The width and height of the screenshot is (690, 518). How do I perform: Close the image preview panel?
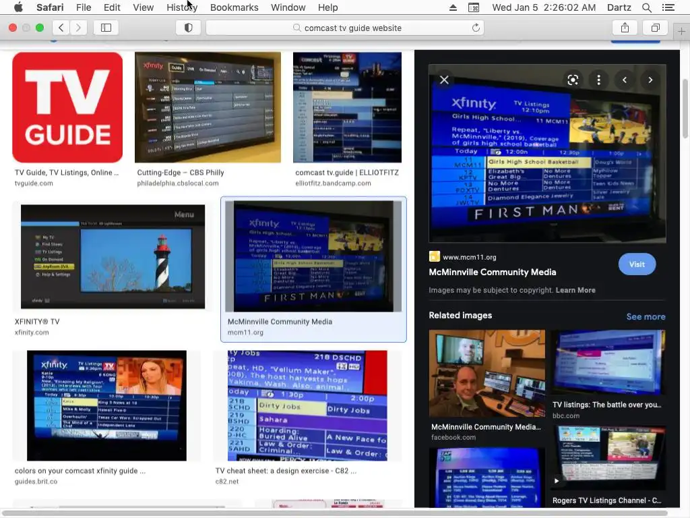coord(444,80)
